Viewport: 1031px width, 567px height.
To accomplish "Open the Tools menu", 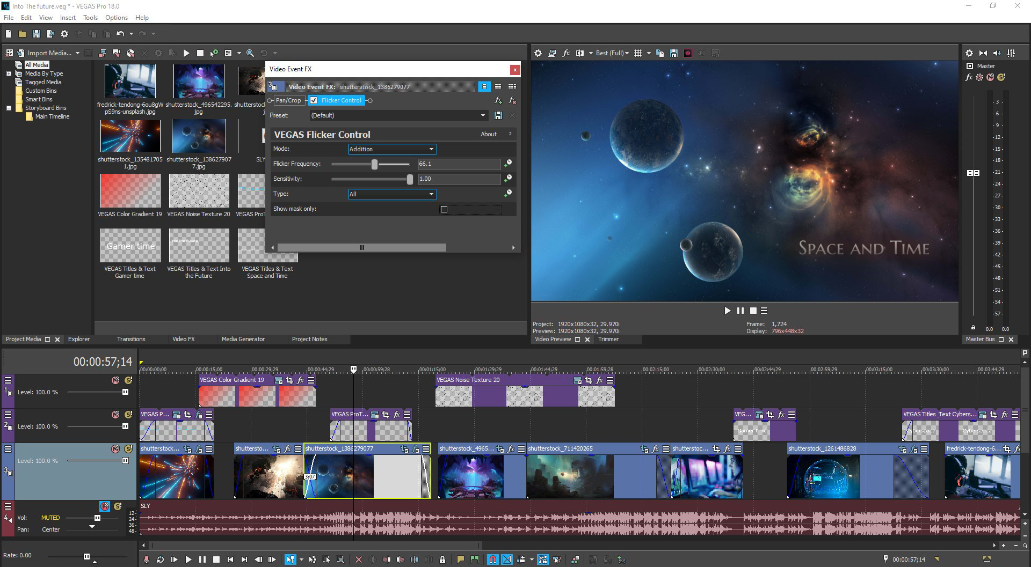I will point(90,17).
